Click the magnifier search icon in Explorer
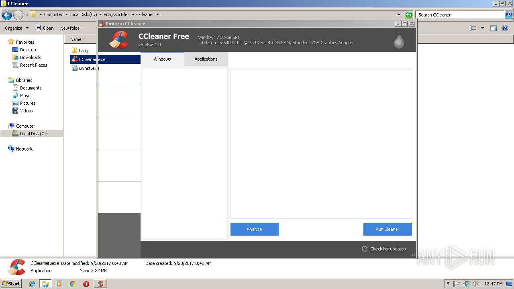 click(509, 15)
